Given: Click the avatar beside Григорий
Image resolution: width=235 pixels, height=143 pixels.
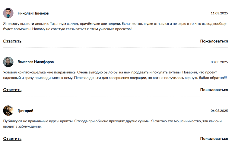Looking at the screenshot, I should click(x=8, y=111).
